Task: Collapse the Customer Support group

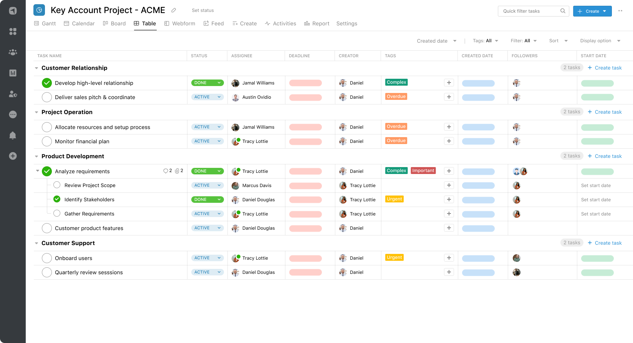Action: [x=36, y=243]
